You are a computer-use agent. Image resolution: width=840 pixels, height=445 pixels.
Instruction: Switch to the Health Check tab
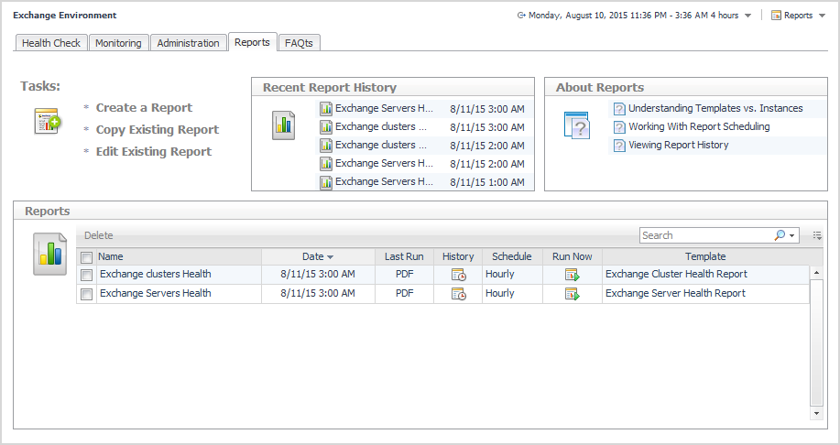coord(51,43)
